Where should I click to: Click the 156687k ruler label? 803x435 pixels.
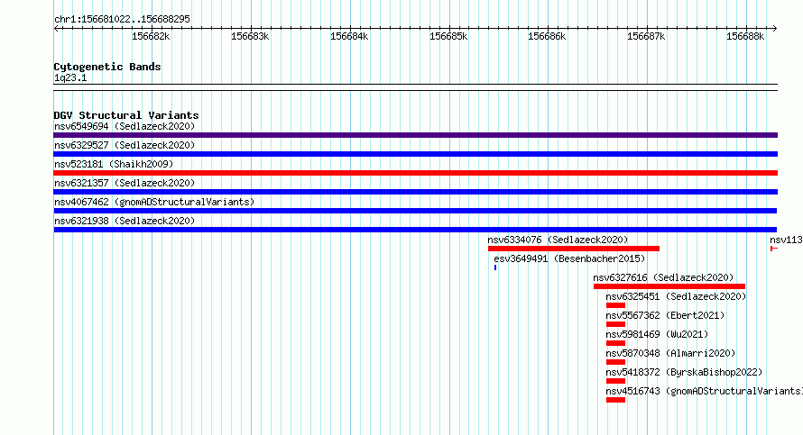(x=646, y=36)
